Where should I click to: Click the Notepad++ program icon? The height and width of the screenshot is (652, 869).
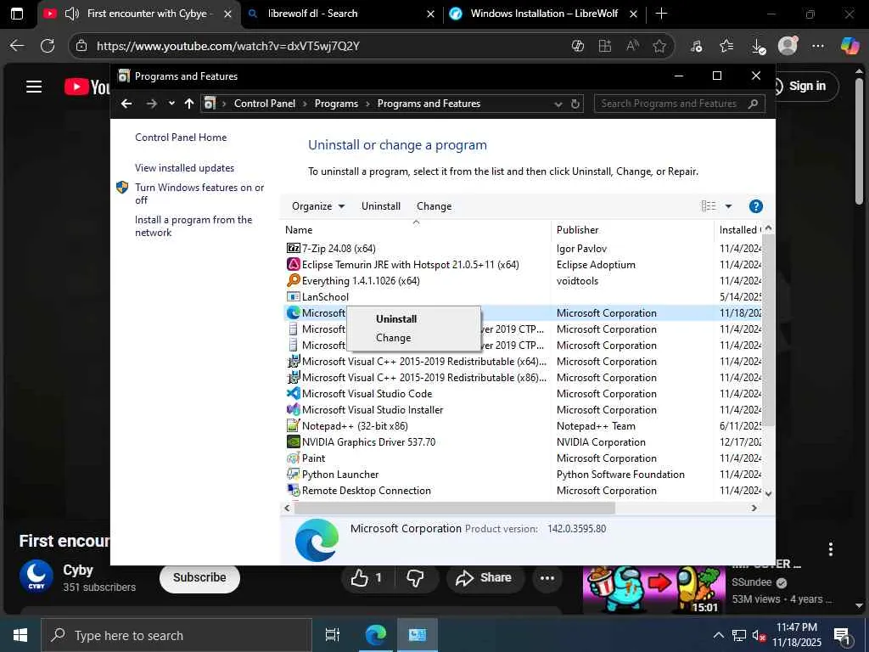pos(293,426)
